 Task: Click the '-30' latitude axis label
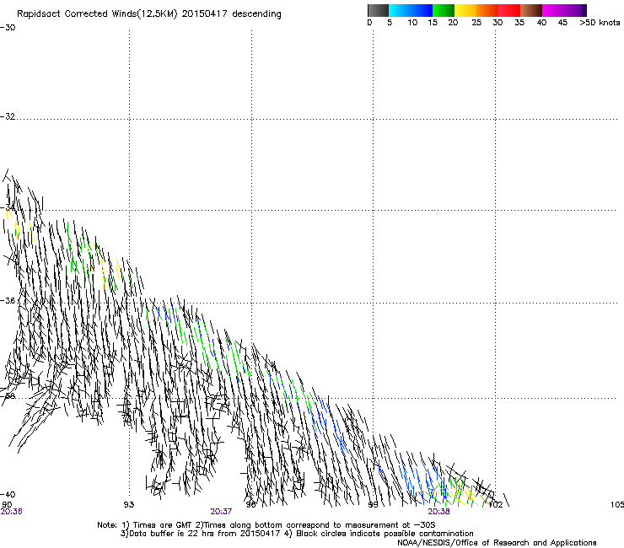pos(8,28)
